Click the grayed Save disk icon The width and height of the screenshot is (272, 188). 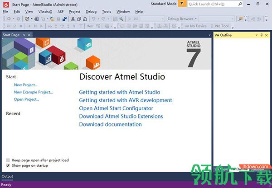pos(58,19)
